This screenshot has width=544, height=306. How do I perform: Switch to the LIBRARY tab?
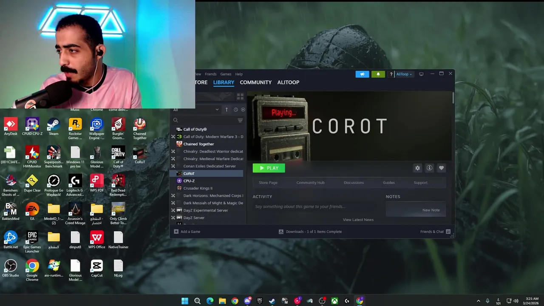224,82
